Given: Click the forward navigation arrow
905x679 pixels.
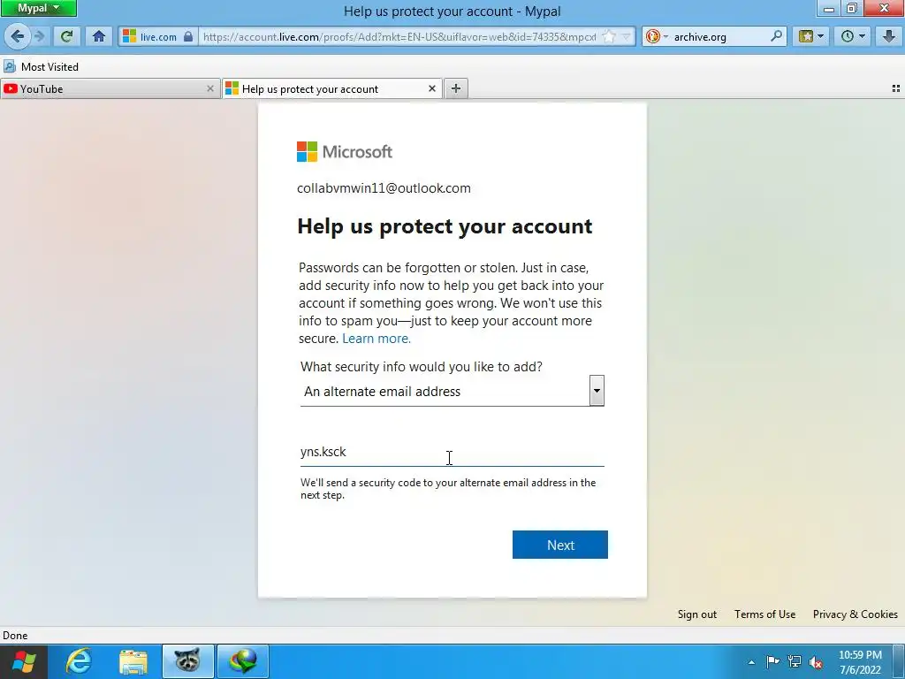Looking at the screenshot, I should click(39, 36).
